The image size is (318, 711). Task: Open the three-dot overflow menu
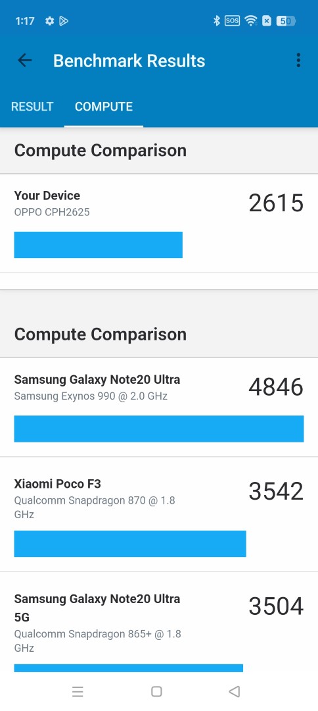tap(298, 61)
